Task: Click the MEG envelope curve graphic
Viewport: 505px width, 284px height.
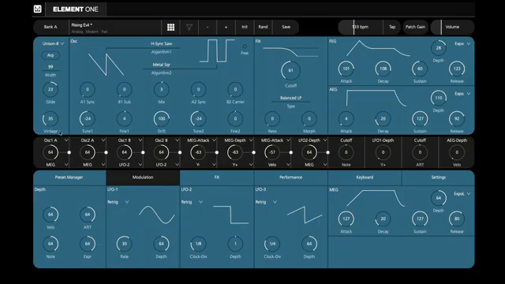Action: [376, 198]
